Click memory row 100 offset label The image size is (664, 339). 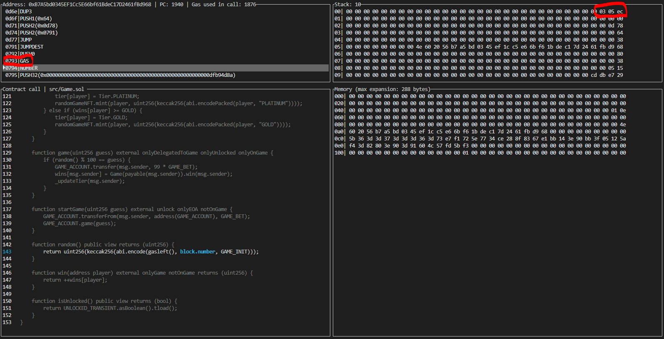click(x=339, y=152)
